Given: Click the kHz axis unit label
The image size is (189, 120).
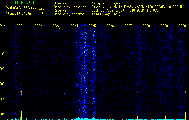Looking at the screenshot, I should click(3, 24).
